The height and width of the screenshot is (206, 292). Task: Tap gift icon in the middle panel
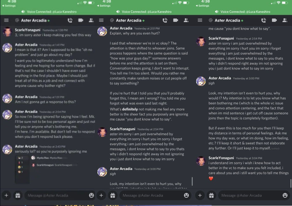pos(113,195)
